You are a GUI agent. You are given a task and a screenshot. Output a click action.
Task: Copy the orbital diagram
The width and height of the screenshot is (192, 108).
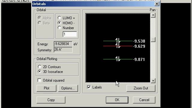coord(51,100)
